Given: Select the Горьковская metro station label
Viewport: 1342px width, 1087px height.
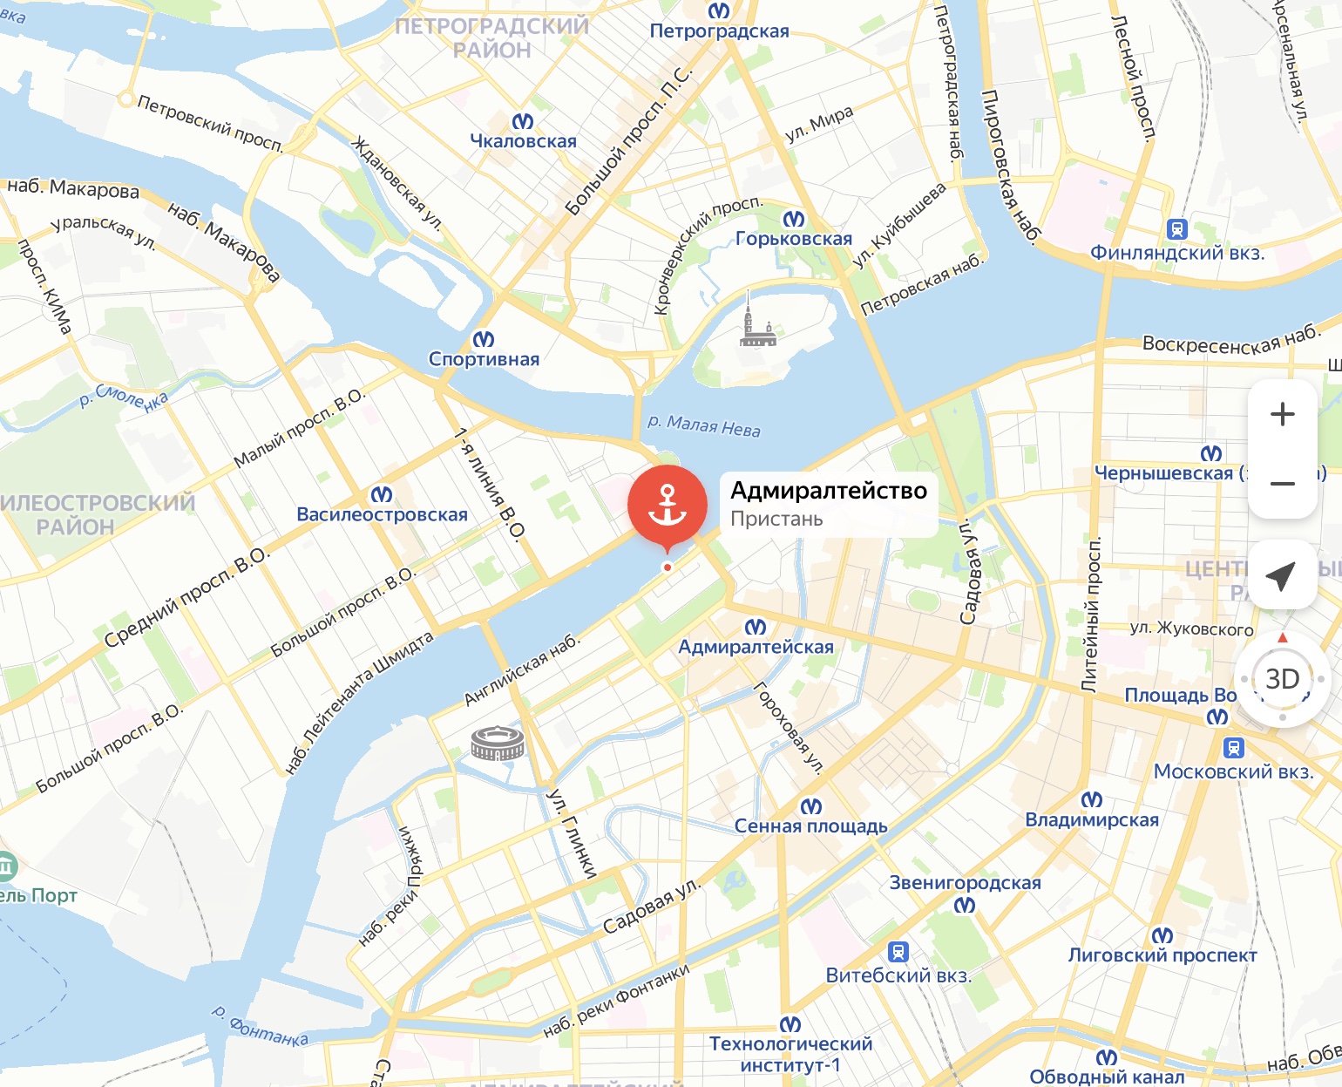Looking at the screenshot, I should (794, 239).
